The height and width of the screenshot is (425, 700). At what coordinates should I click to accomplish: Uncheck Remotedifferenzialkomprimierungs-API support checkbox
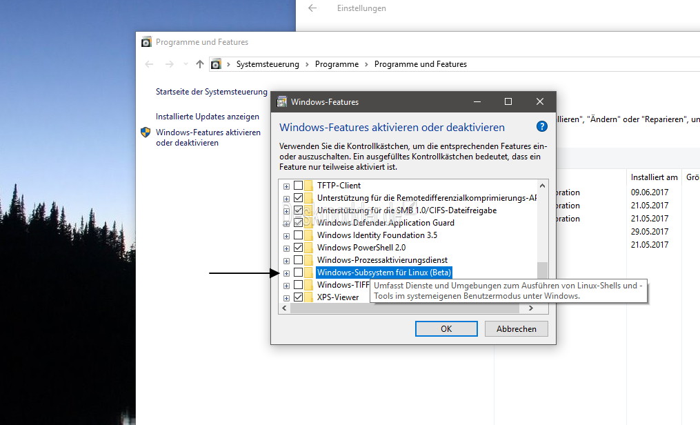(298, 198)
